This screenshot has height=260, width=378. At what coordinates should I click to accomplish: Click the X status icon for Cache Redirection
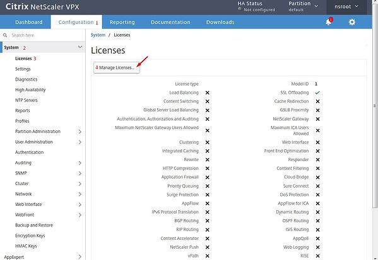(x=317, y=101)
